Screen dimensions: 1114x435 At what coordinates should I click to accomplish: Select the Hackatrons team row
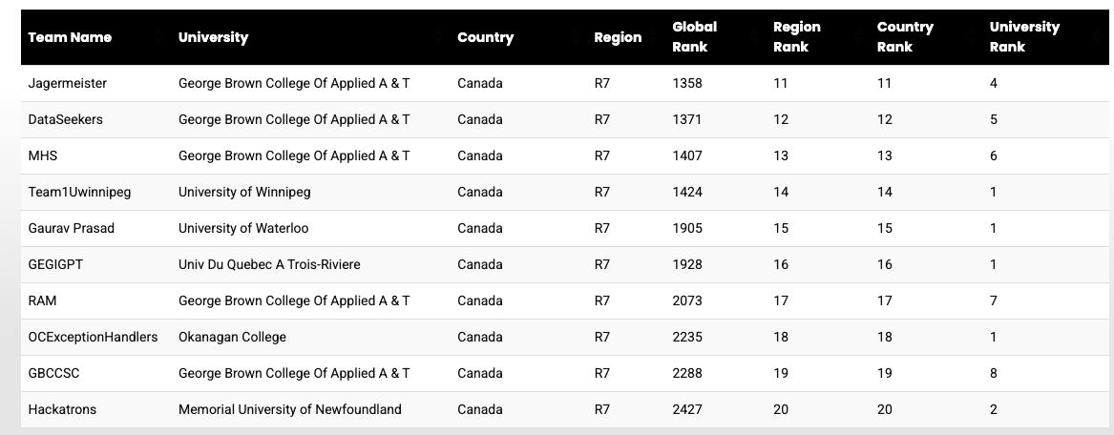point(565,408)
